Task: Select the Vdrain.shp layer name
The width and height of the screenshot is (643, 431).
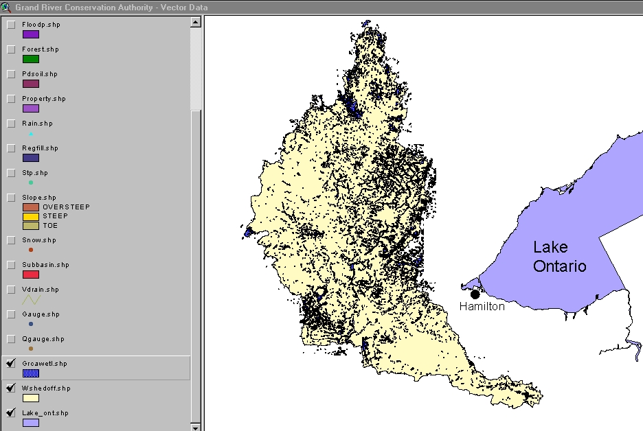Action: pyautogui.click(x=41, y=289)
